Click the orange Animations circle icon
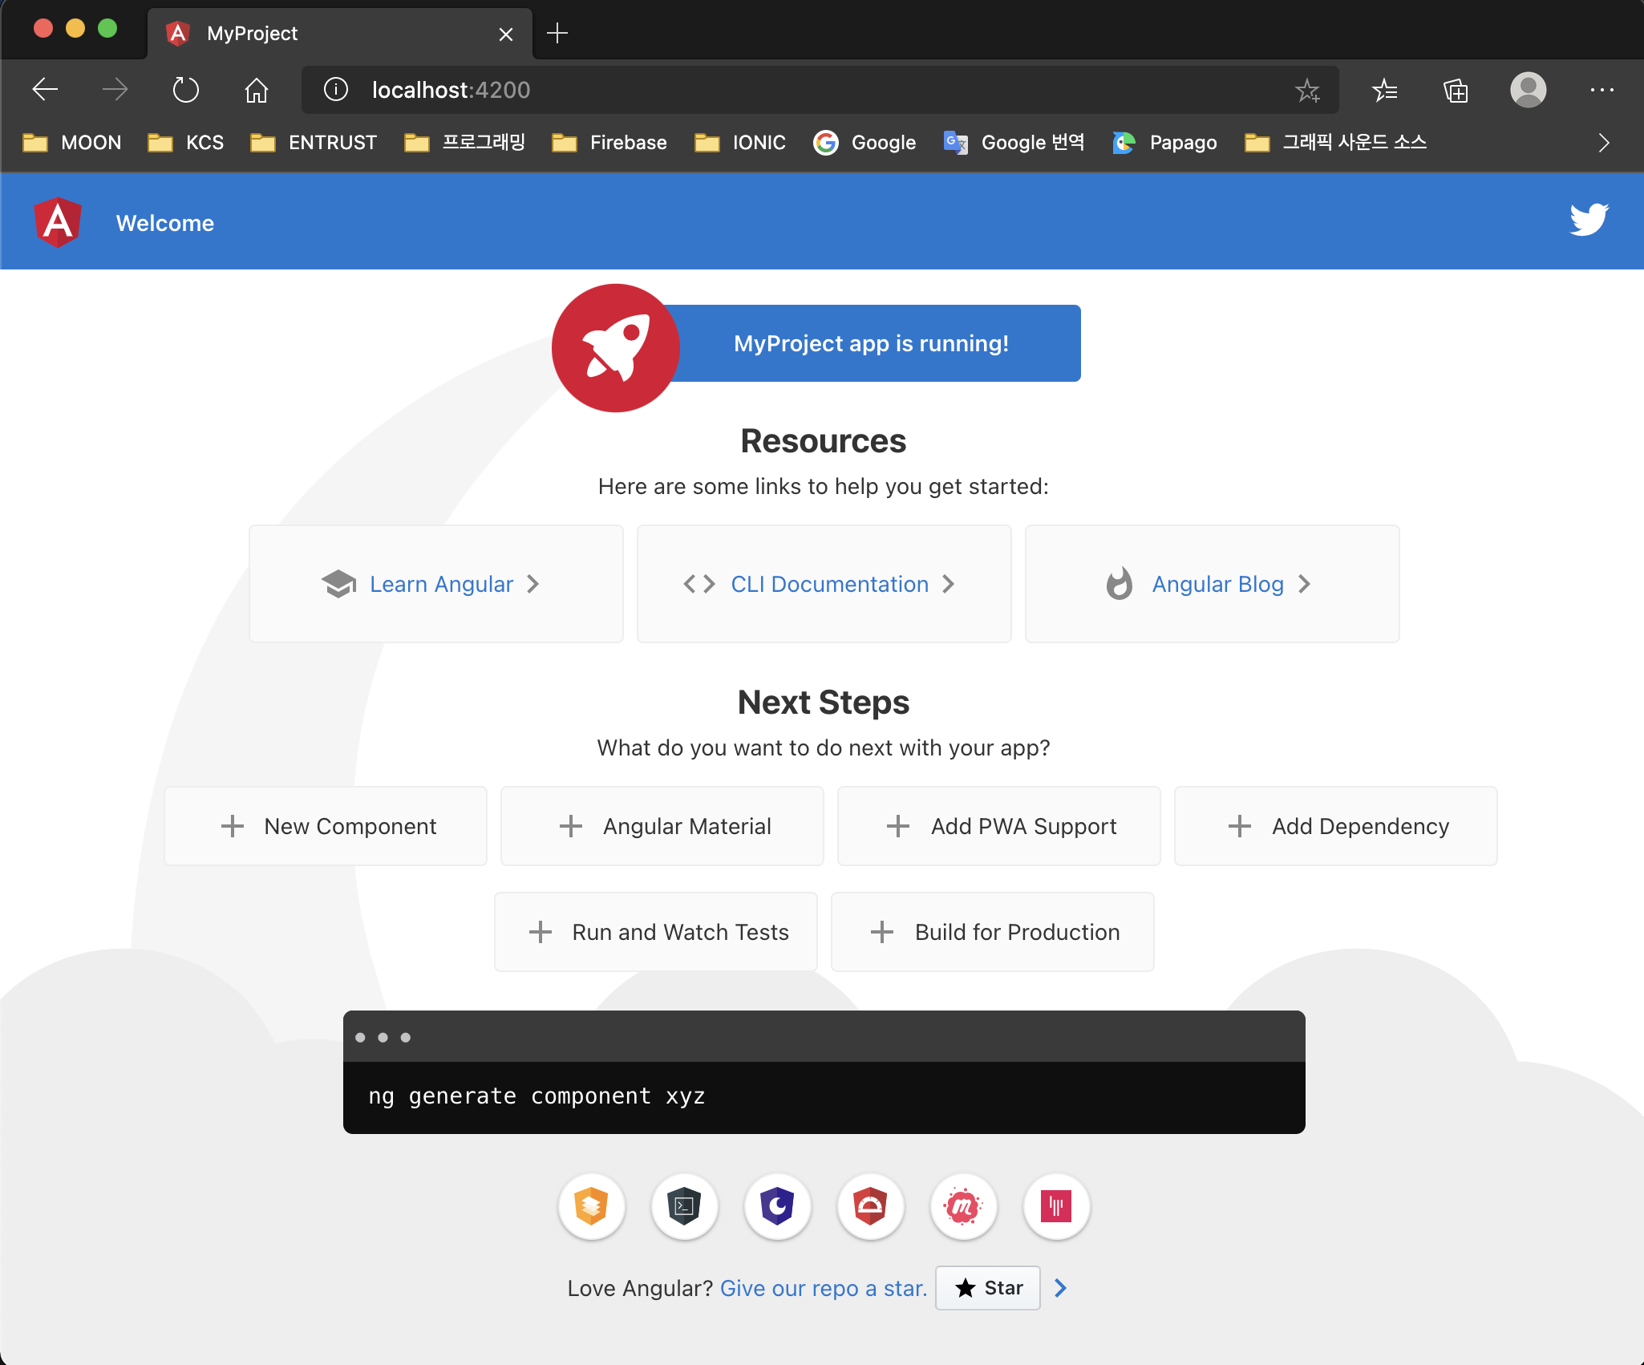The width and height of the screenshot is (1644, 1365). (592, 1206)
